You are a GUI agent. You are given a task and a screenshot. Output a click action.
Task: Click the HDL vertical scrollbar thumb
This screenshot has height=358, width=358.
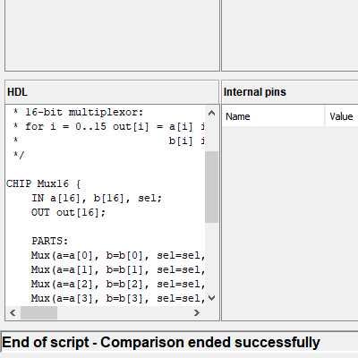coord(211,187)
